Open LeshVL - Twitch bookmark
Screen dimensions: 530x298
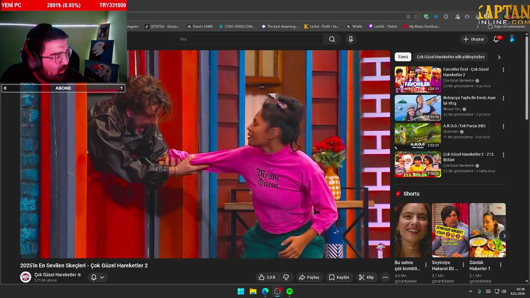[383, 26]
